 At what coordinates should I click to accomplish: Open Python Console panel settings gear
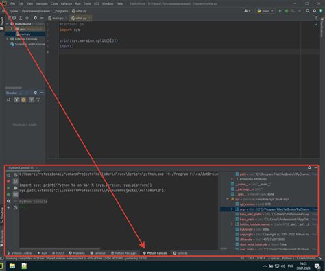(309, 167)
